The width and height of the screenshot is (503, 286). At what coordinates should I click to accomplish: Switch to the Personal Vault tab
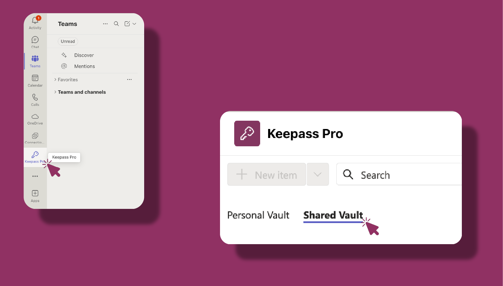click(x=258, y=215)
